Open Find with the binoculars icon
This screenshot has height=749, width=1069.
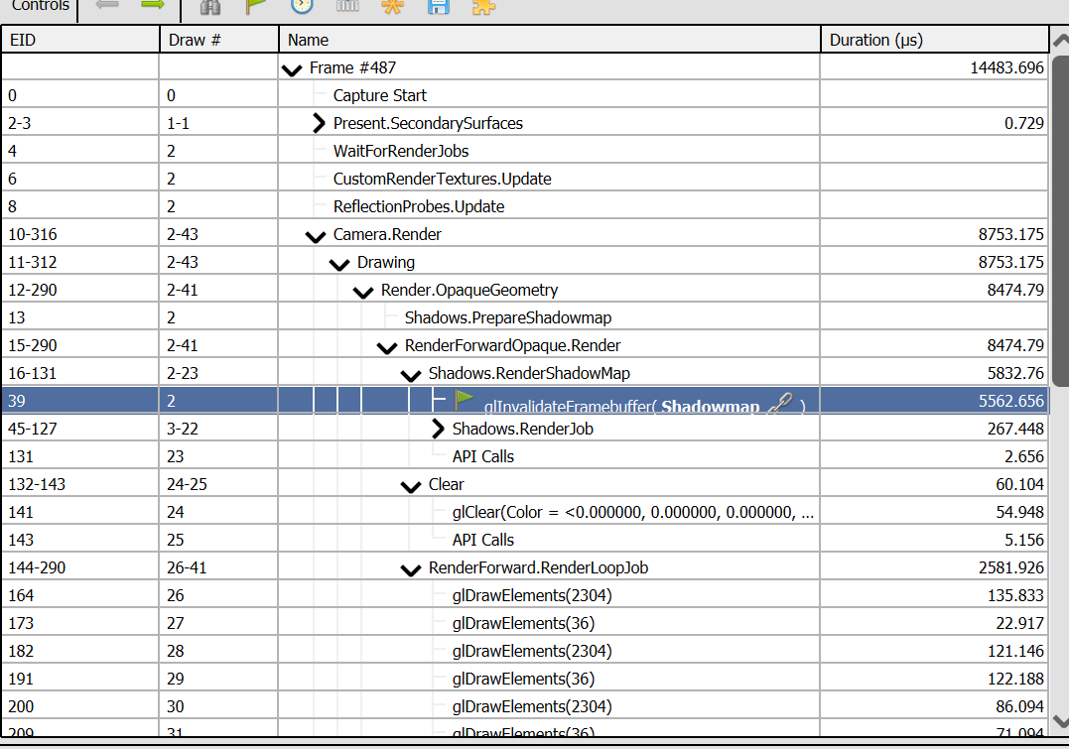click(210, 6)
